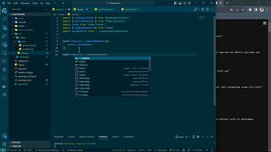Select the 'reduxjs' autocomplete suggestion

[112, 65]
